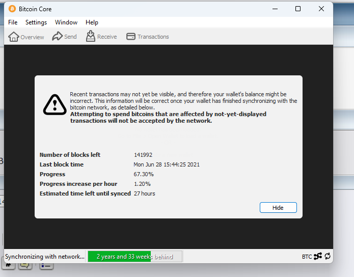Click the "Synchronizing with network..." status text
The width and height of the screenshot is (354, 277).
tap(45, 257)
